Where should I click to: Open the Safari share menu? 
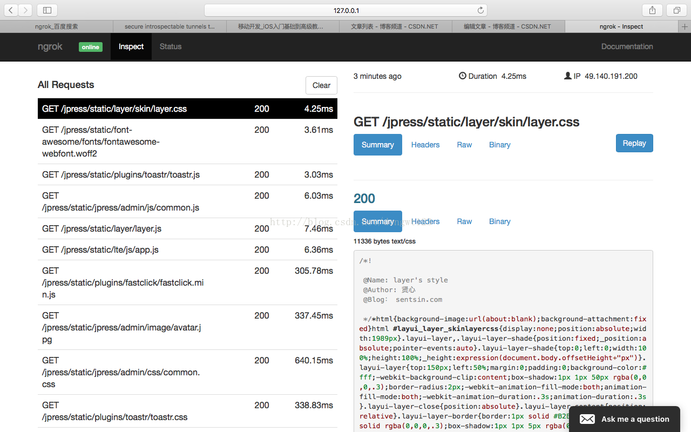point(652,10)
